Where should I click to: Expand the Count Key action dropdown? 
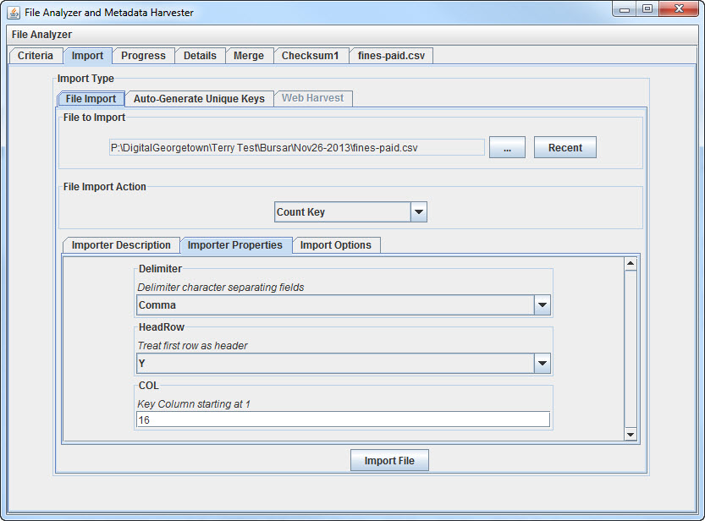click(x=418, y=212)
